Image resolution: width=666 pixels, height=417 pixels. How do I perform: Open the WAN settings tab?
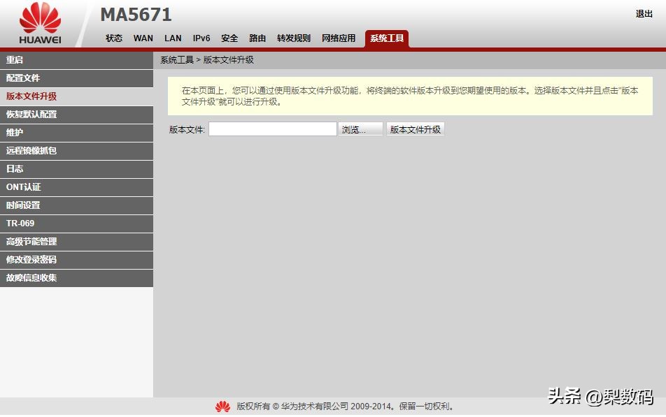[x=143, y=38]
